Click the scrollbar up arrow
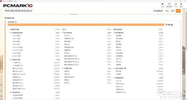This screenshot has width=187, height=100. (186, 9)
